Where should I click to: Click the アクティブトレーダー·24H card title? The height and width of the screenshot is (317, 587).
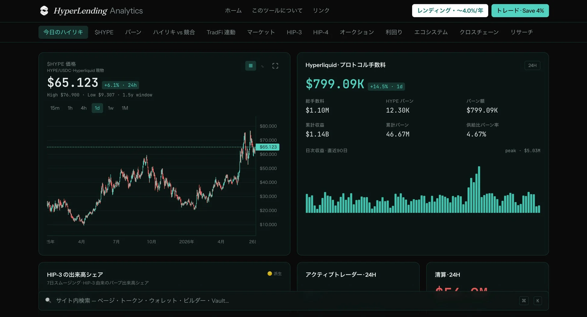click(341, 275)
